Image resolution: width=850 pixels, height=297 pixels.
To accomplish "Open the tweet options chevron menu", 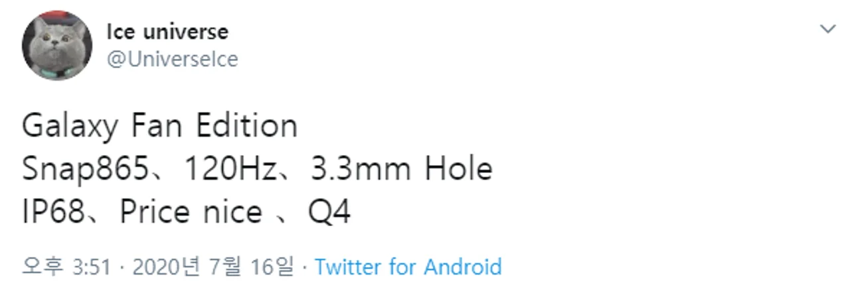I will click(x=827, y=29).
